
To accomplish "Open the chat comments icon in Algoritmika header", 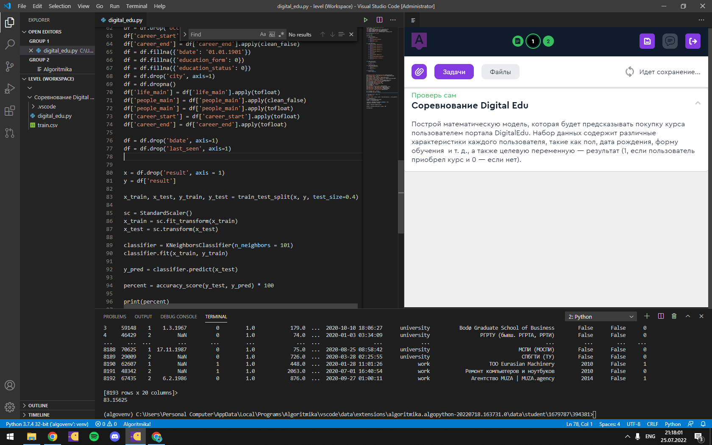I will coord(670,41).
